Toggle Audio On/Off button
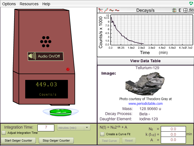 click(x=45, y=56)
